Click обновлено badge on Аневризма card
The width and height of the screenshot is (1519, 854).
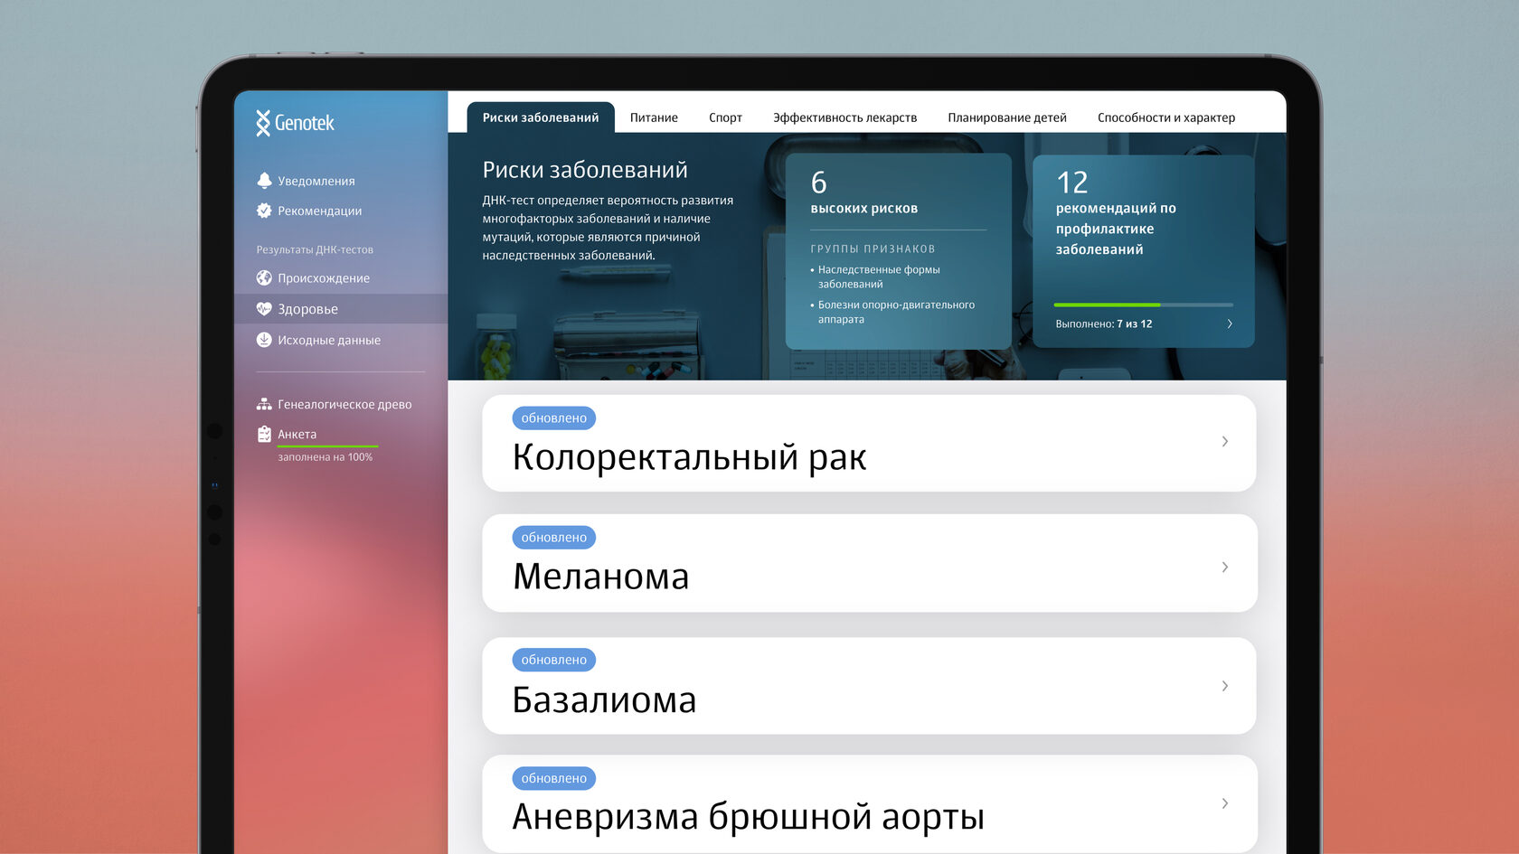(553, 778)
